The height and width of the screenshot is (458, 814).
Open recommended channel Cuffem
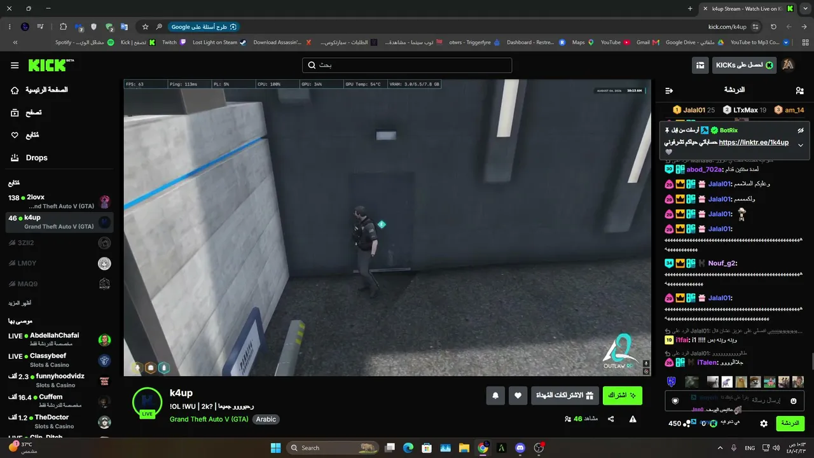(60, 401)
